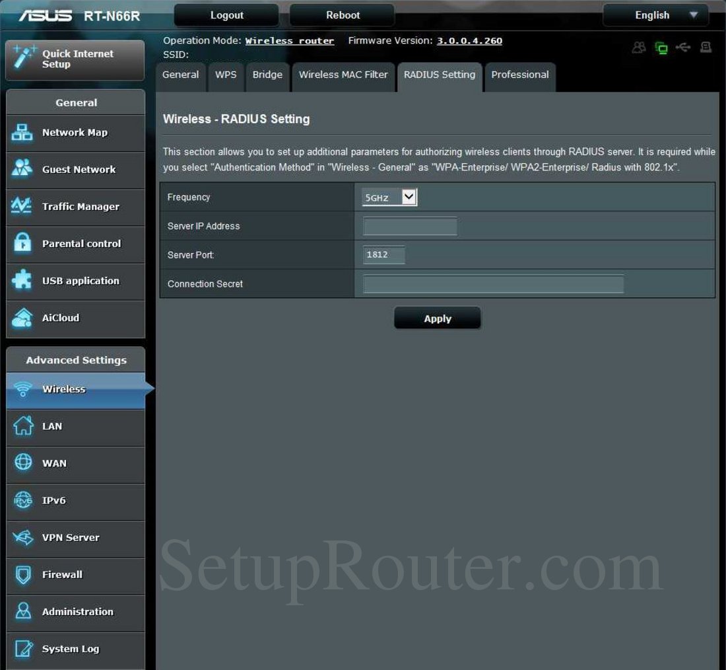Select the RADIUS Setting tab
The width and height of the screenshot is (726, 670).
[440, 75]
